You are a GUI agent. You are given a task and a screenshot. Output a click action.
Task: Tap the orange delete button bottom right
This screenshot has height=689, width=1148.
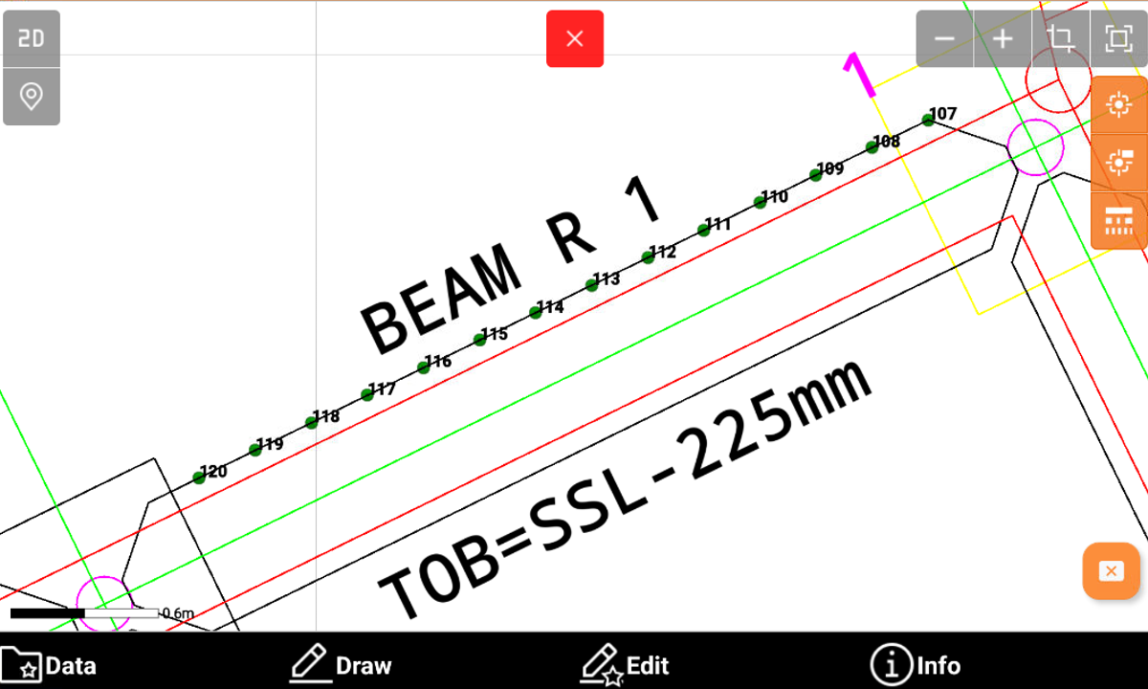tap(1111, 571)
